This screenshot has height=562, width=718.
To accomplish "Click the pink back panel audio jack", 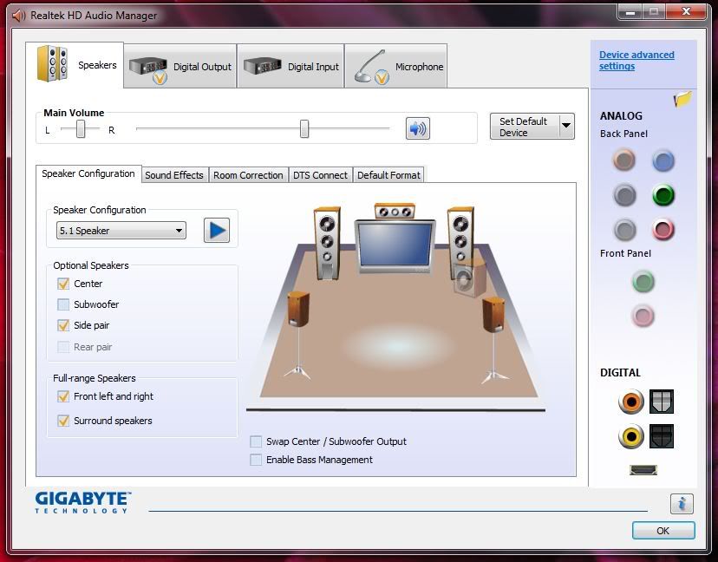I will pyautogui.click(x=663, y=230).
